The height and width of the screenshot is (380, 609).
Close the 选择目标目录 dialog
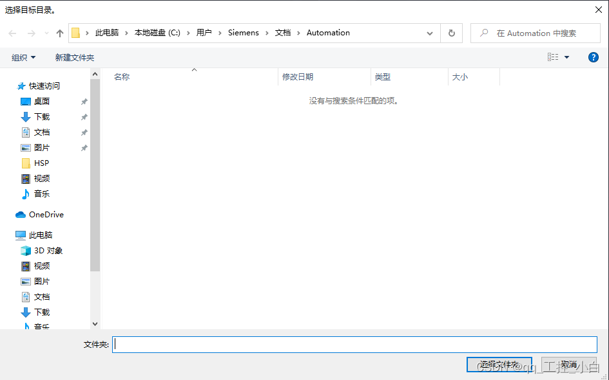[599, 10]
